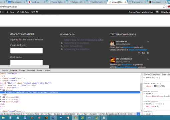Select the footer.row-fluid breadcrumb item
This screenshot has width=170, height=120.
(32, 114)
